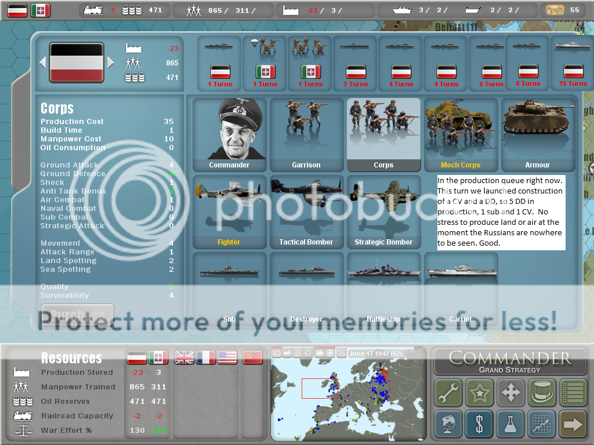Open repair wrench button in command panel
Screen dimensions: 594x445
point(448,393)
